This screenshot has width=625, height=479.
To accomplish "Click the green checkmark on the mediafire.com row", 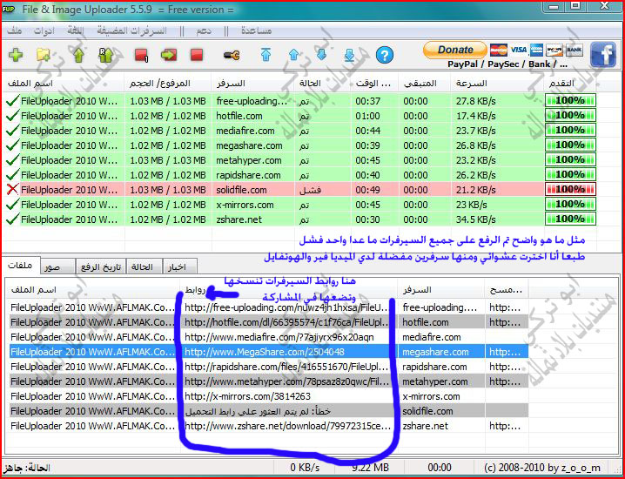I will coord(13,131).
